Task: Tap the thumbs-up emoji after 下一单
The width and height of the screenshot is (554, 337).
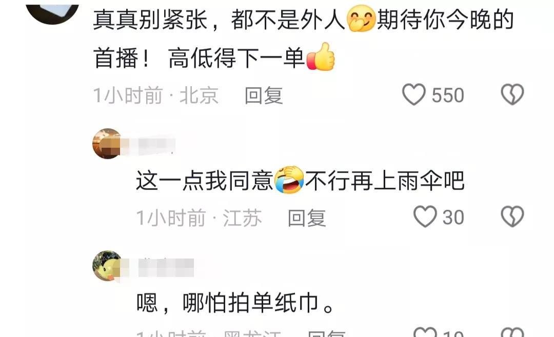Action: [321, 56]
